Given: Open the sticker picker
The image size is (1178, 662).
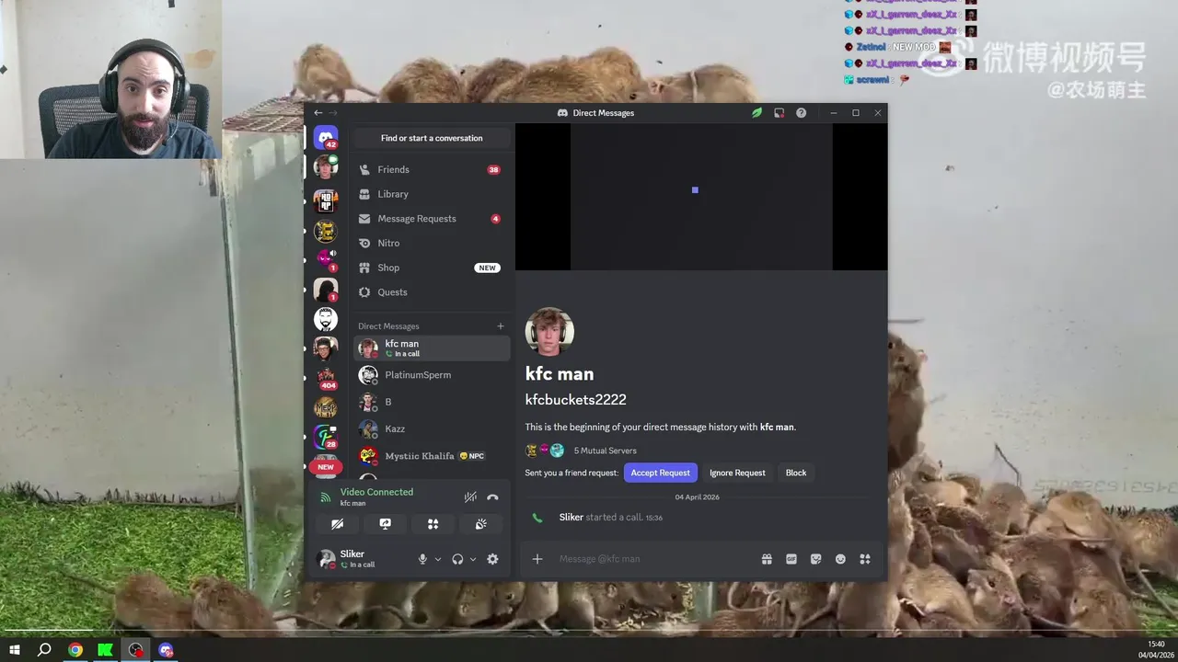Looking at the screenshot, I should (815, 559).
